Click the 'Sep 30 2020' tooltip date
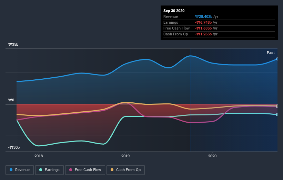 174,11
